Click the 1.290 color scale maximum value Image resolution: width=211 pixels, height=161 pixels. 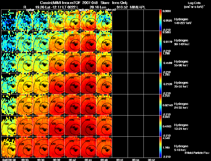coord(166,53)
